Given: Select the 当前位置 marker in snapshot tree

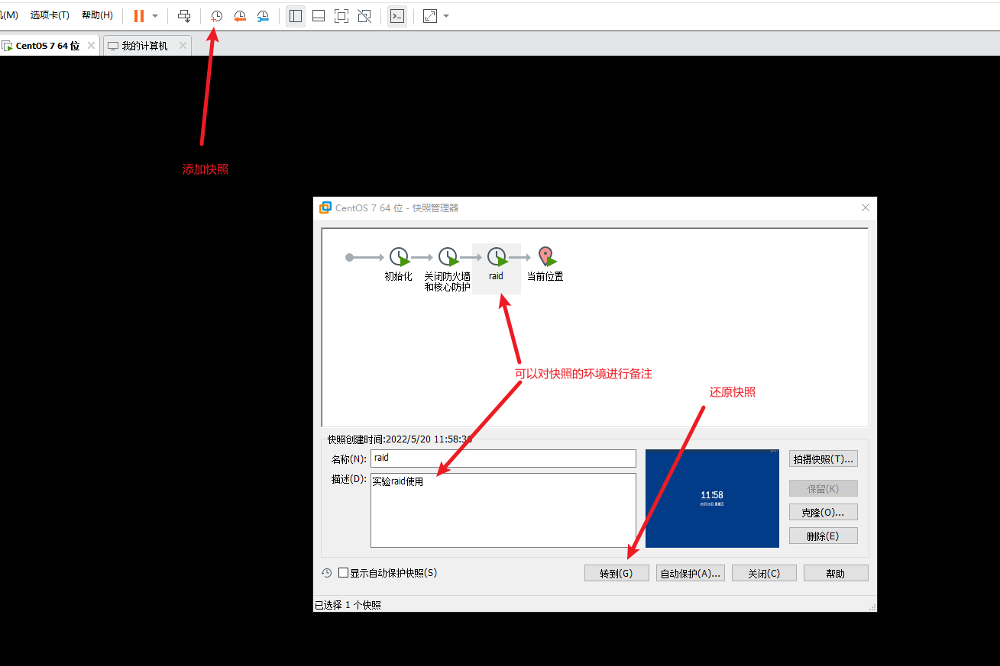Looking at the screenshot, I should (x=545, y=264).
